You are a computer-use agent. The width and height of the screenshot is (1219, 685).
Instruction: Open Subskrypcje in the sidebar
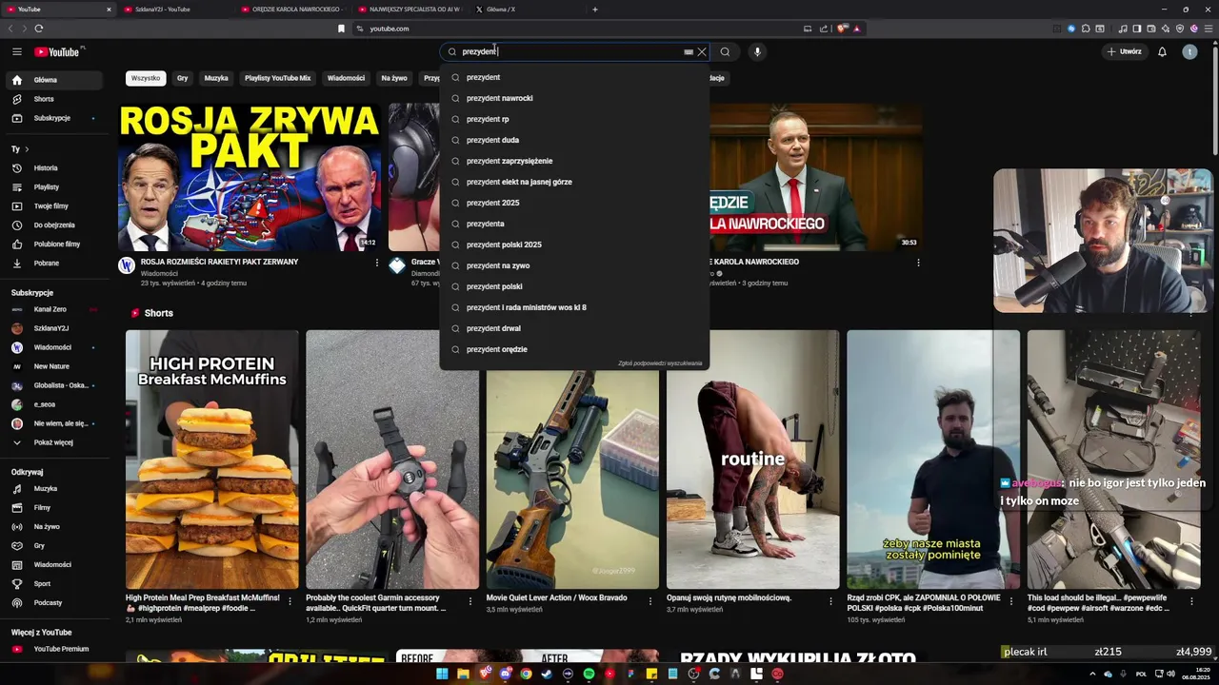pos(53,118)
